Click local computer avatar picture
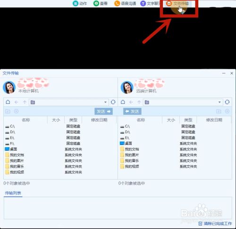 [x=9, y=87]
